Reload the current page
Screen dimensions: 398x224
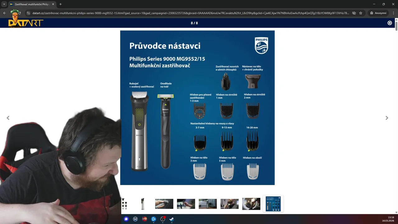19,13
